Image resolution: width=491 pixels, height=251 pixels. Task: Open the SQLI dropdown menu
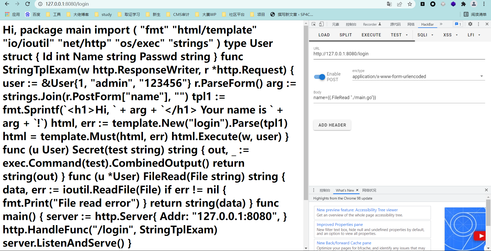(x=425, y=35)
